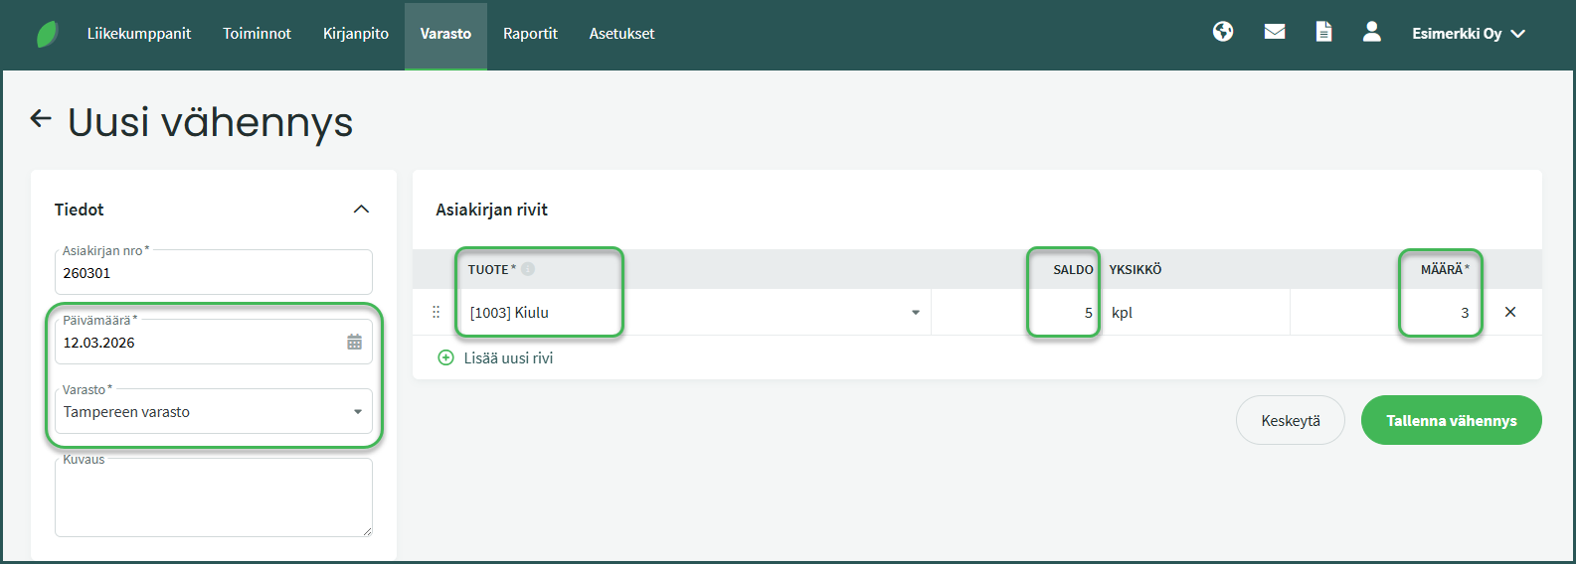Click the document icon in header
Image resolution: width=1576 pixels, height=564 pixels.
(x=1323, y=32)
